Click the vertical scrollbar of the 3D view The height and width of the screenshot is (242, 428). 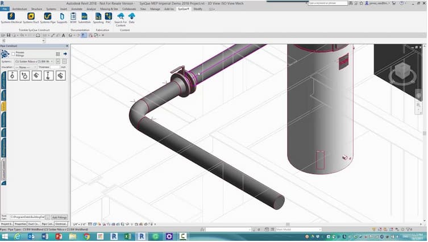(x=425, y=133)
